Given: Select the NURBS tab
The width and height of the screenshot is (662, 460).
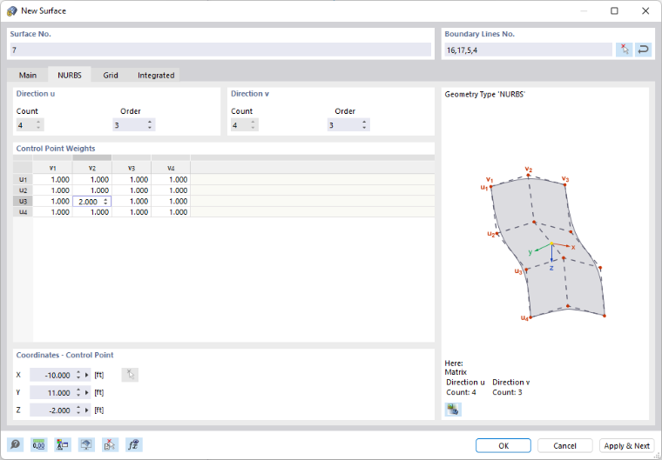Looking at the screenshot, I should [x=70, y=75].
